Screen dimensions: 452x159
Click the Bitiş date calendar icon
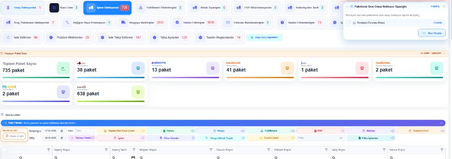[x=62, y=138]
